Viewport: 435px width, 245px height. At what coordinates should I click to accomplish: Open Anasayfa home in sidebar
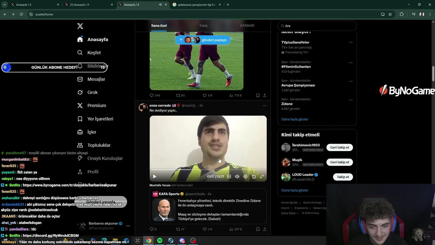tap(93, 39)
